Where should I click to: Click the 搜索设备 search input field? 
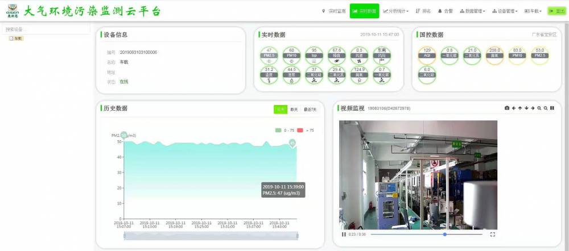(x=46, y=30)
